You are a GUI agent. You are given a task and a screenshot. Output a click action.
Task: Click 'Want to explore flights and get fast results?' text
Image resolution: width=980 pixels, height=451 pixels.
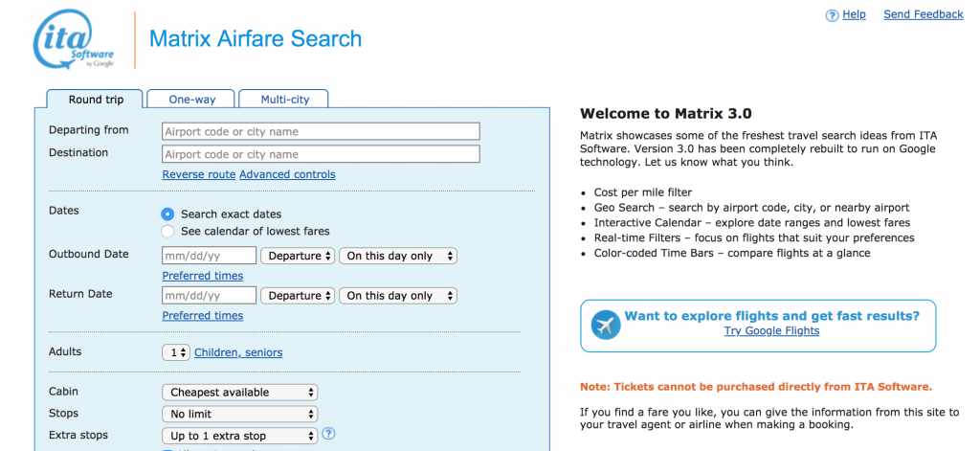click(x=772, y=316)
